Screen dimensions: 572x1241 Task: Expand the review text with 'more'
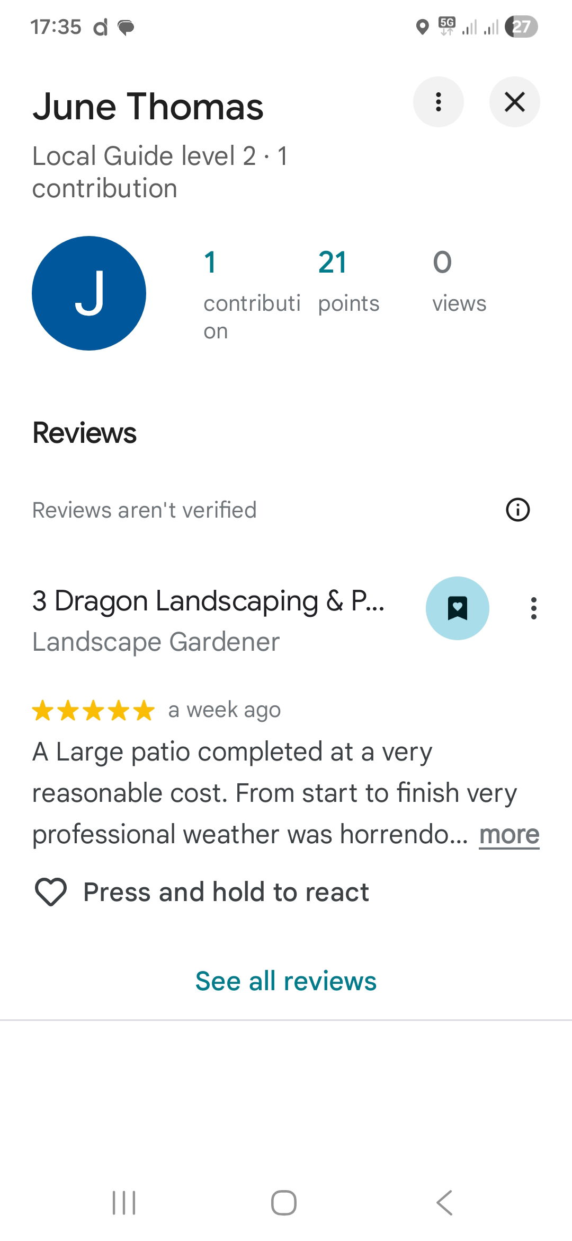tap(509, 835)
